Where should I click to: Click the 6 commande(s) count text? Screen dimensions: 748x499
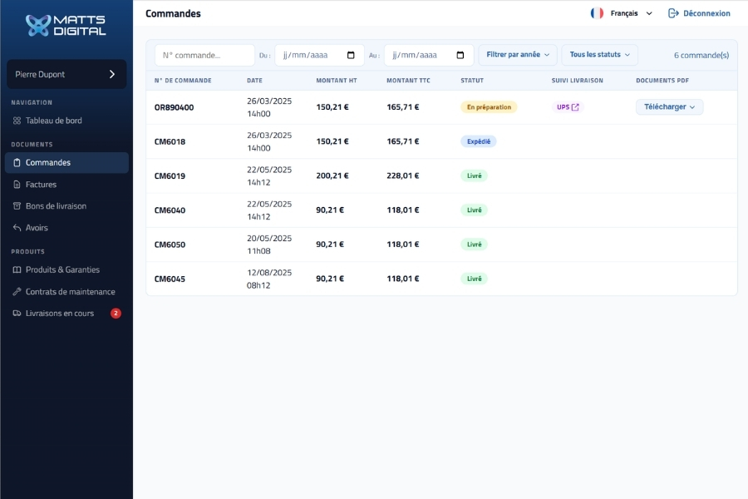coord(701,56)
